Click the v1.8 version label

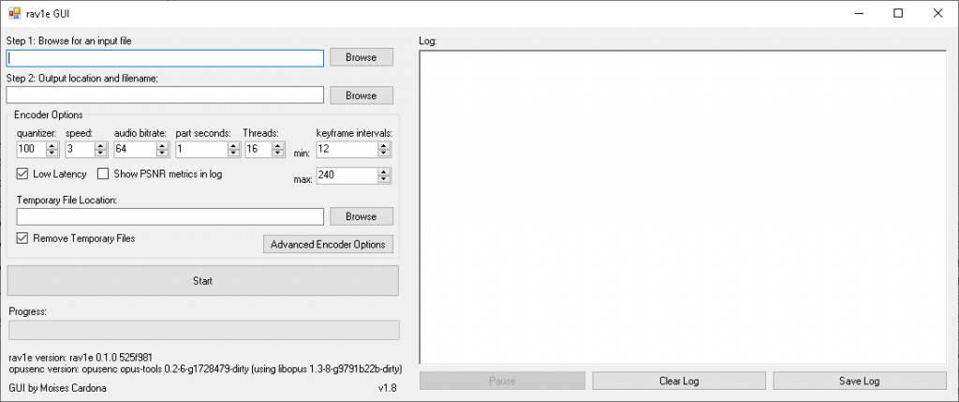[x=387, y=388]
